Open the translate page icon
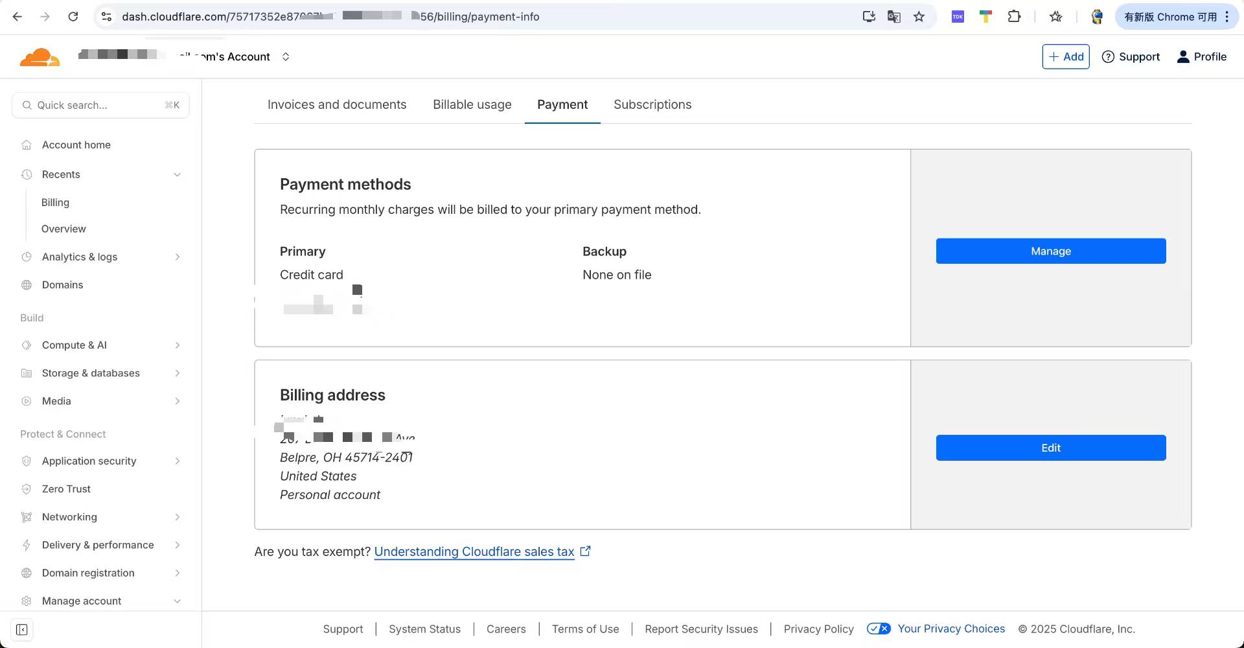 894,17
